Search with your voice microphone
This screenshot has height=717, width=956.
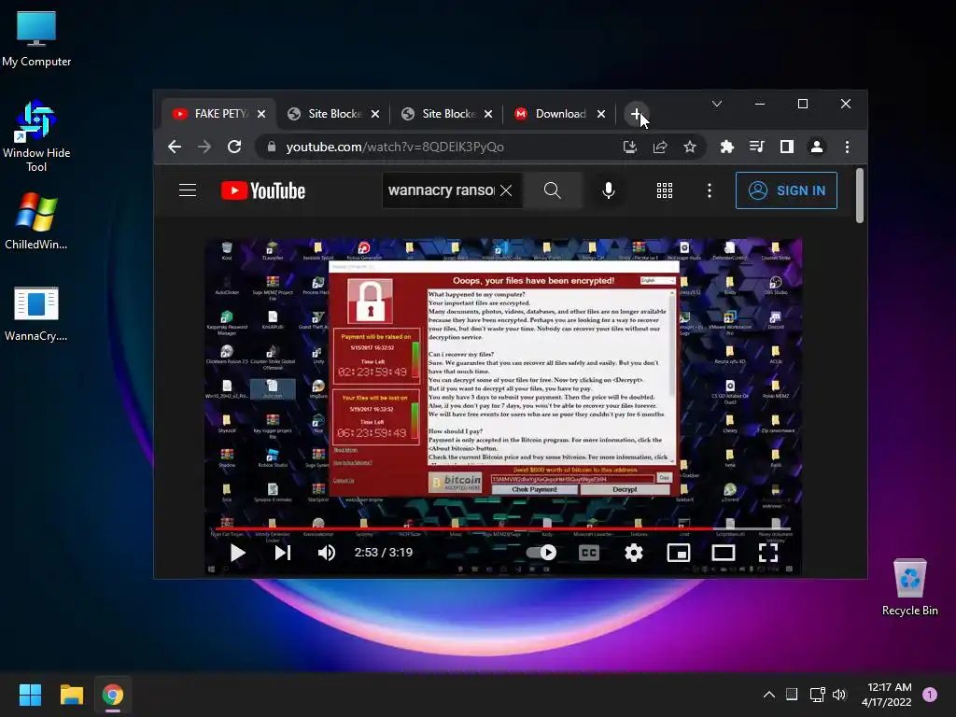[609, 190]
